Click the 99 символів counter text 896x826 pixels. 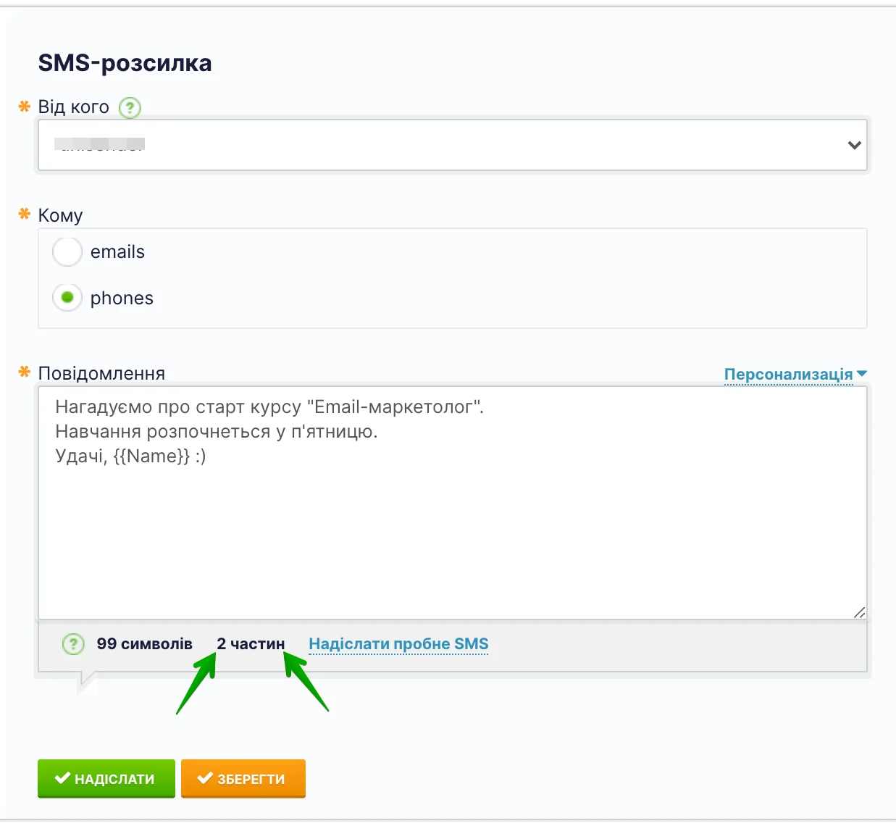tap(145, 643)
